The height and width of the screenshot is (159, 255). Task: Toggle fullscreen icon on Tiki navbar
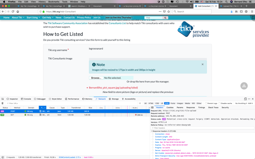coord(253,17)
